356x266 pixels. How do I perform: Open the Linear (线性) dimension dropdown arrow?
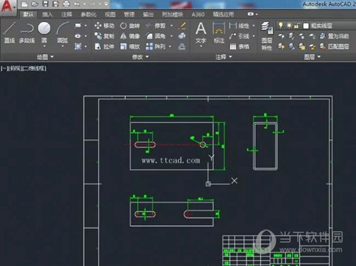click(x=253, y=26)
